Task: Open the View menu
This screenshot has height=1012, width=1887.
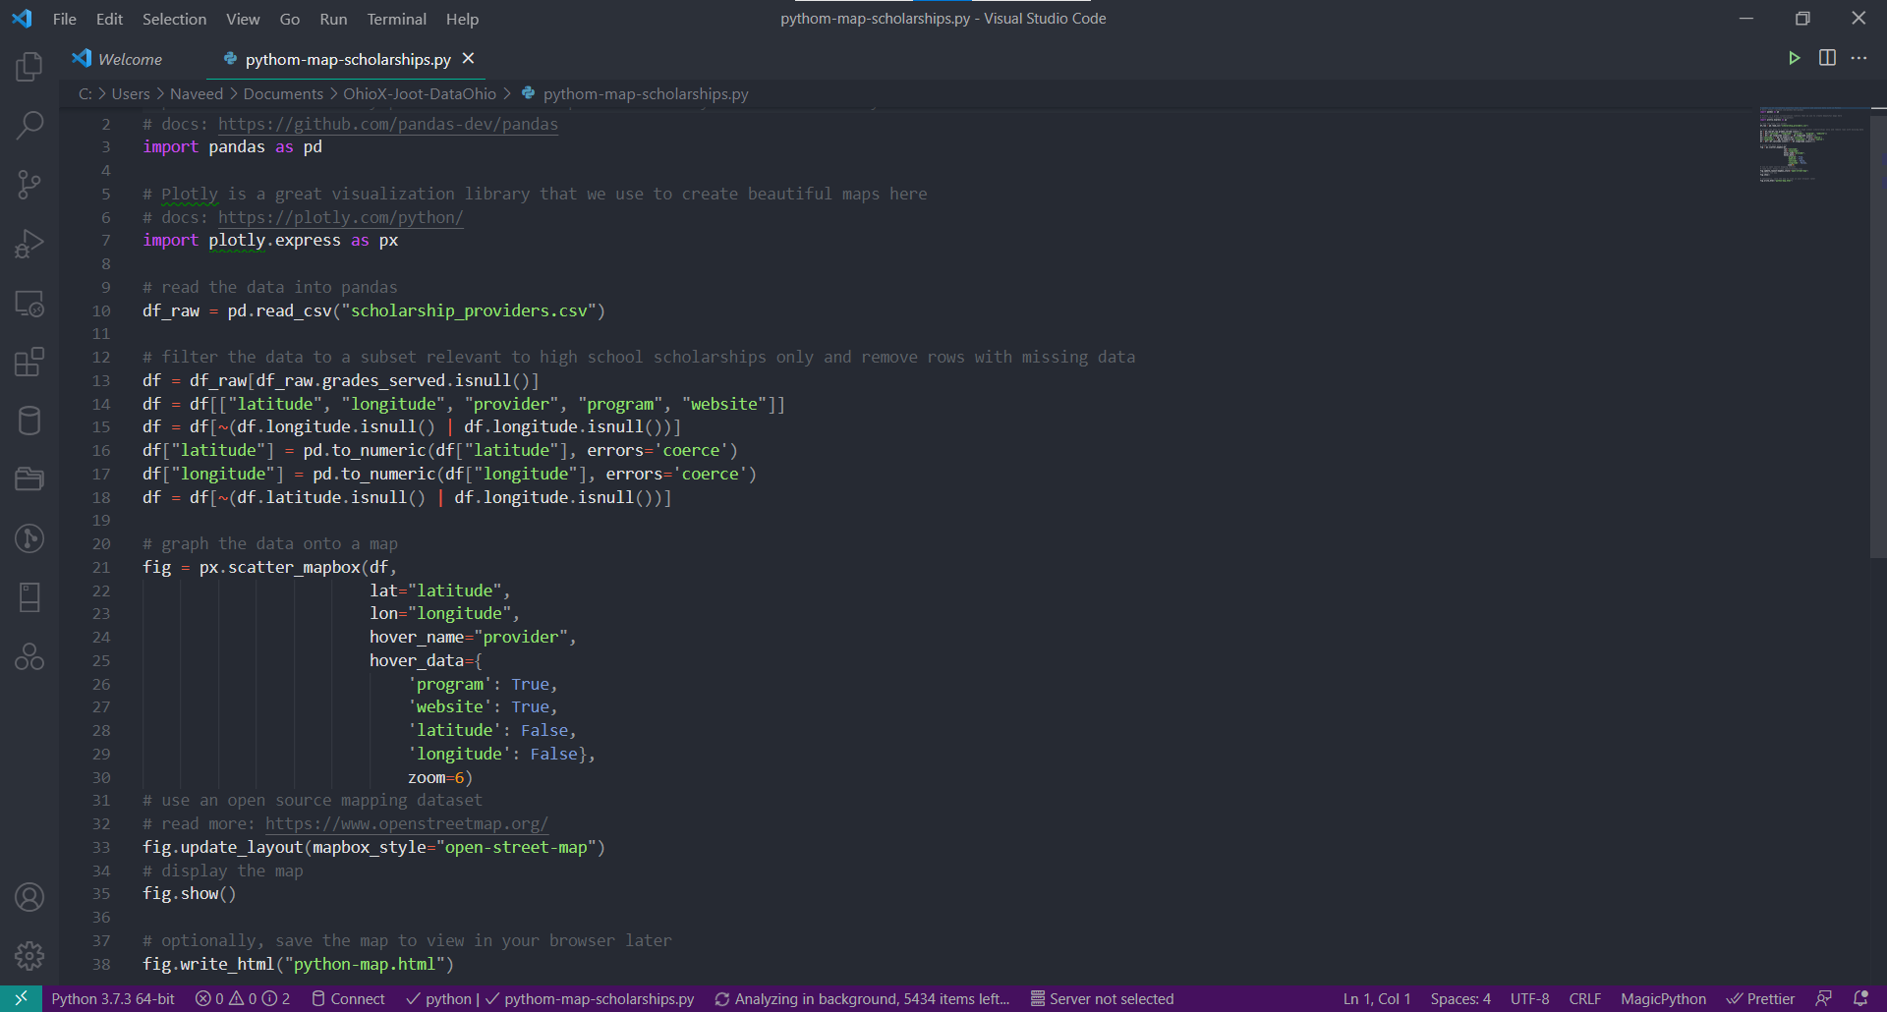Action: point(243,19)
